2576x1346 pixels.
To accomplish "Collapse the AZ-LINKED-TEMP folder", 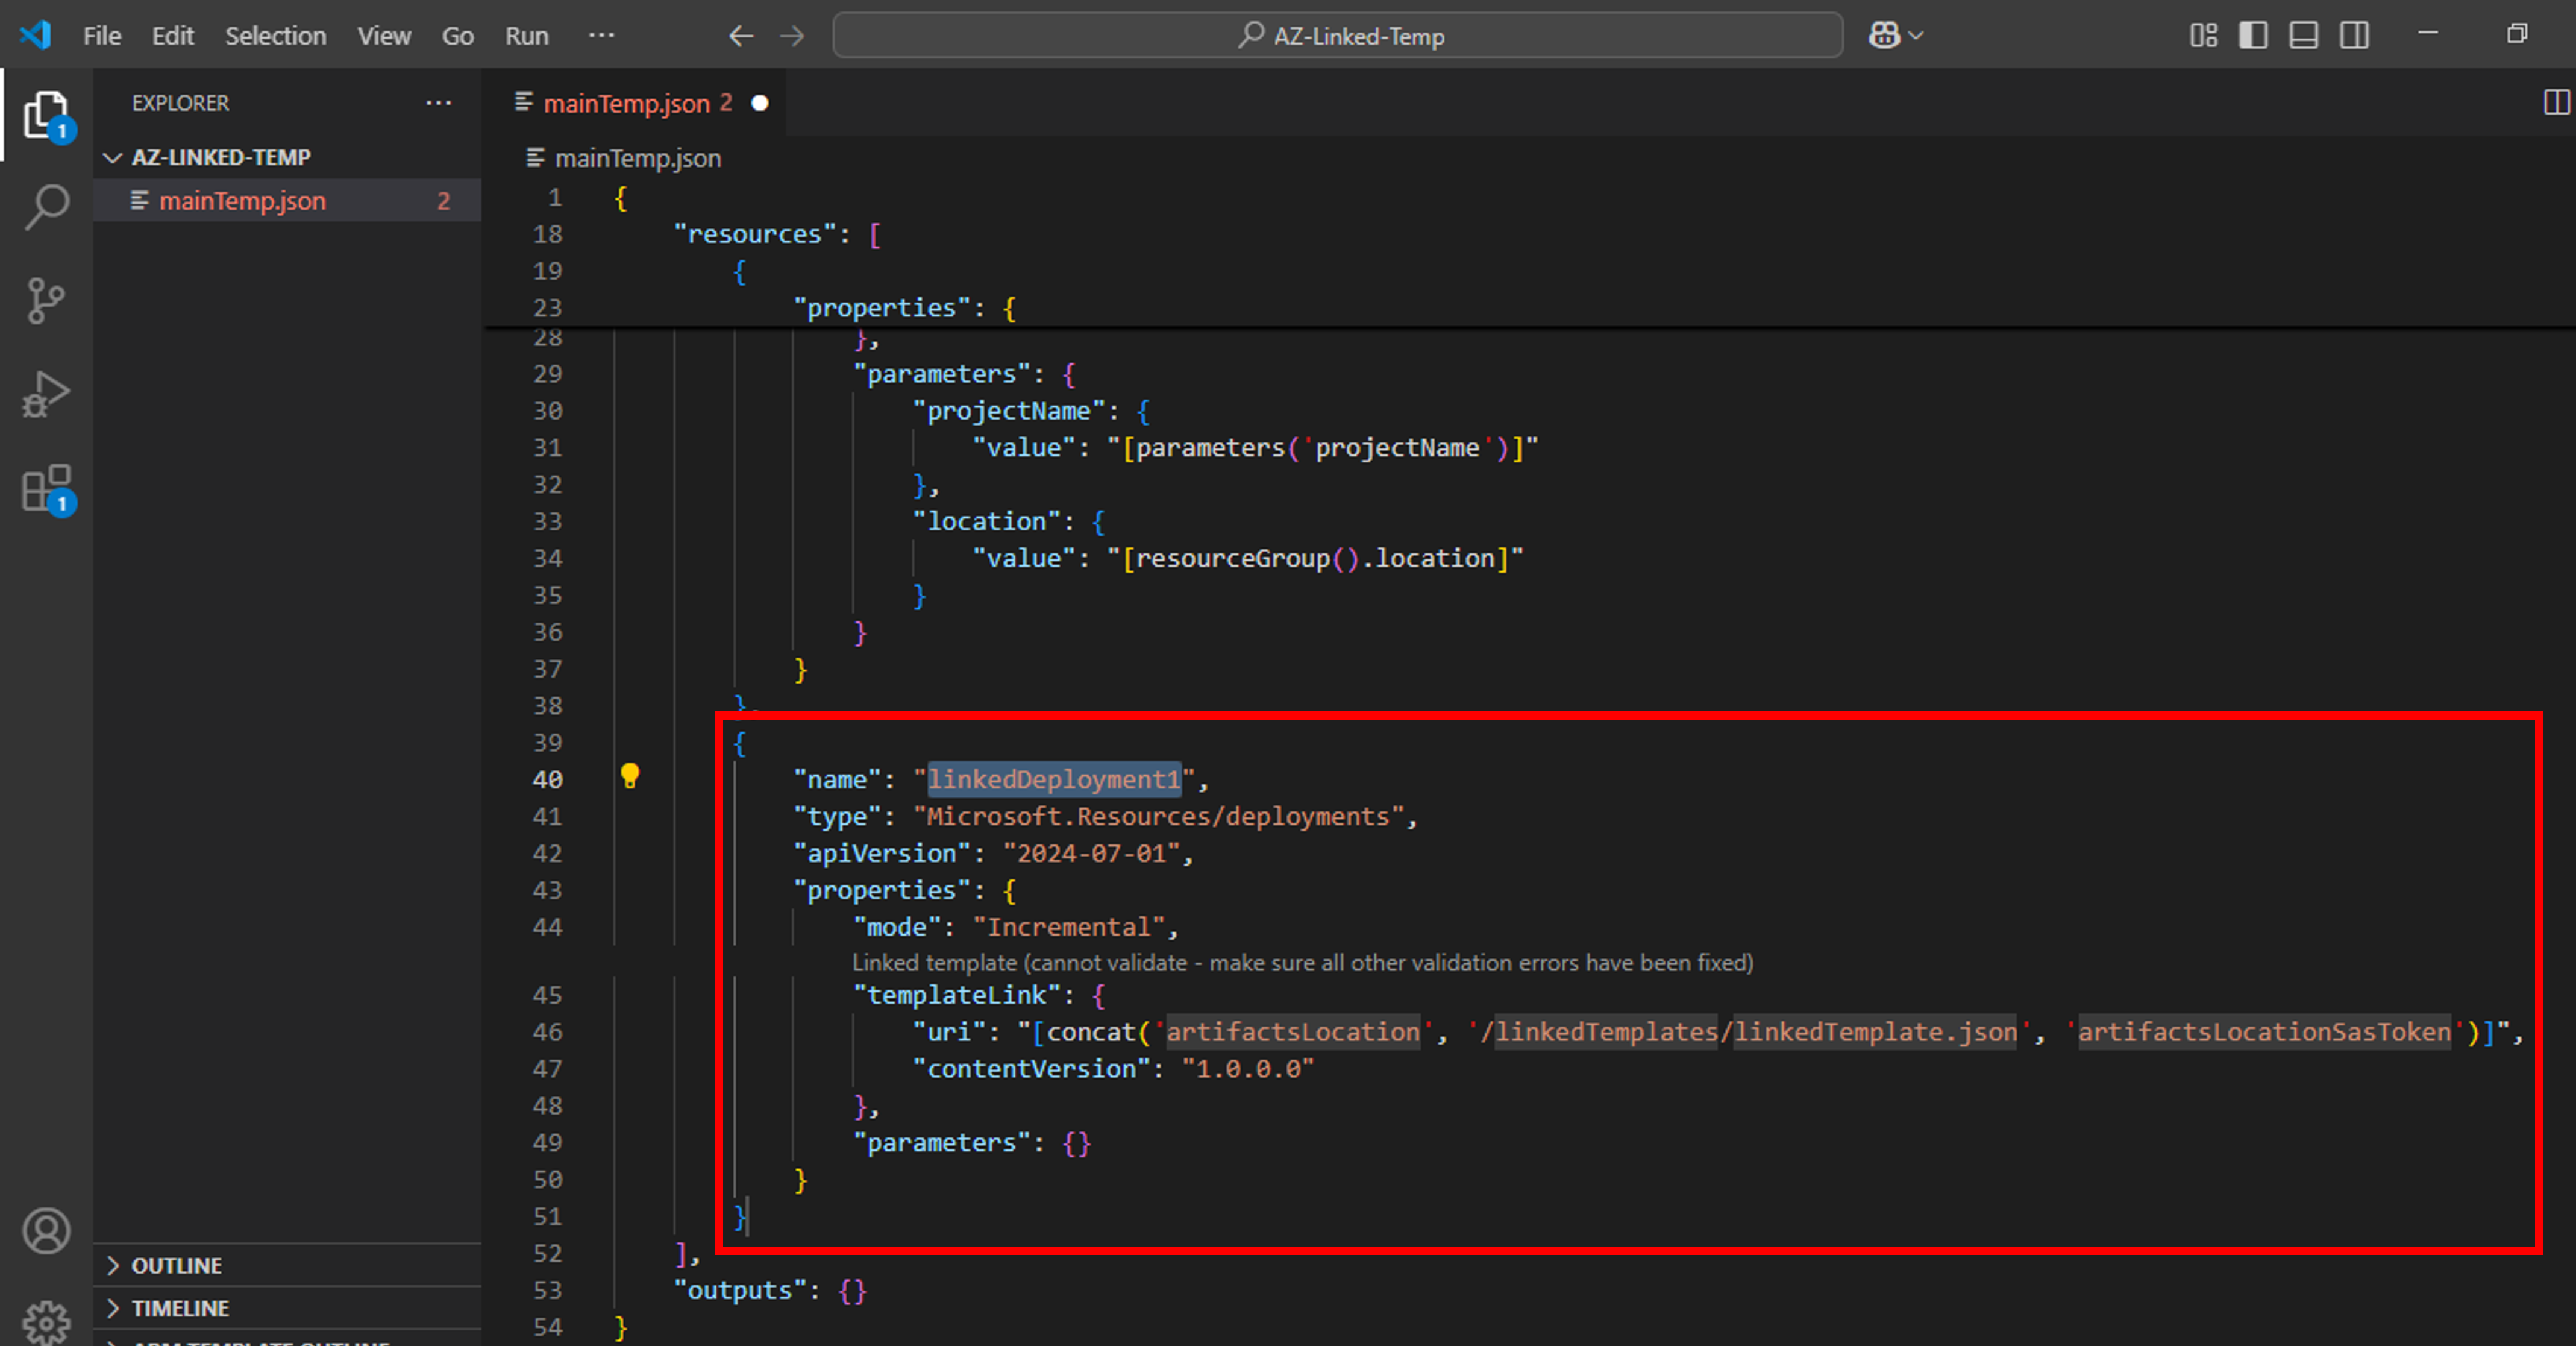I will coord(114,156).
